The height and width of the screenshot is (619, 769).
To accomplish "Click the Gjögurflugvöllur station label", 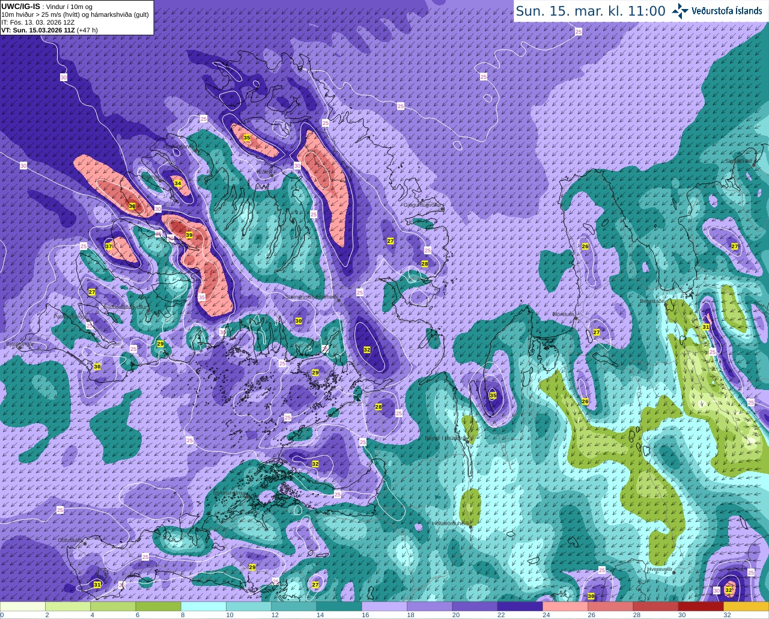I will tap(424, 204).
